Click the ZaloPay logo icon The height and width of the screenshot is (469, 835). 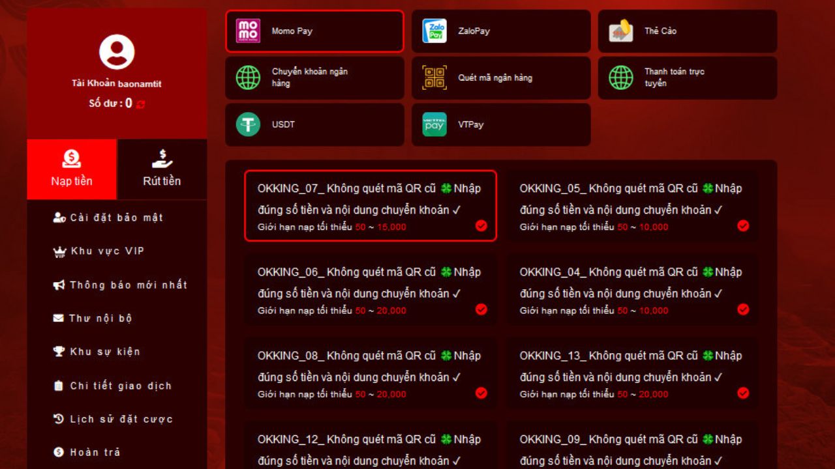[434, 31]
